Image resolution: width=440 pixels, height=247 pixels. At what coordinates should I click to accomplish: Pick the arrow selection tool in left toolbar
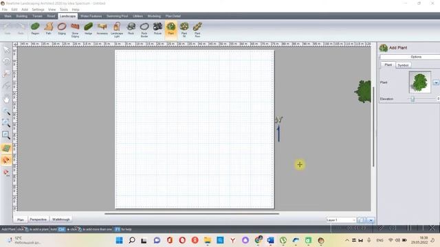(6, 50)
